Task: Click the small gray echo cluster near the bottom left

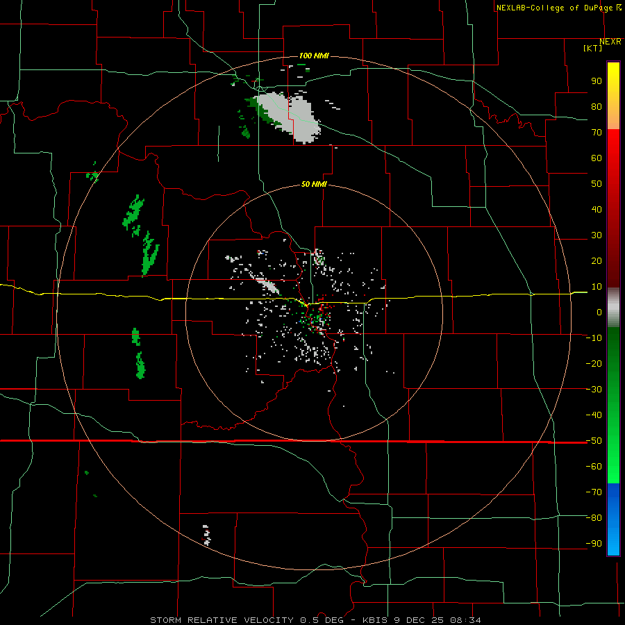Action: (x=206, y=535)
